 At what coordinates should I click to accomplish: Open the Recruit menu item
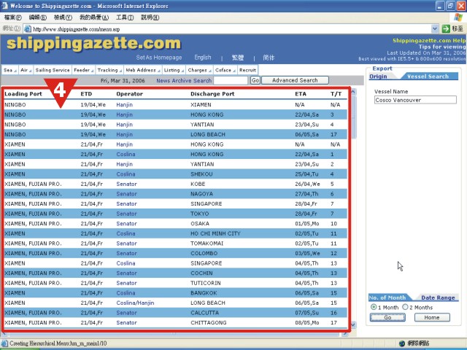(247, 70)
